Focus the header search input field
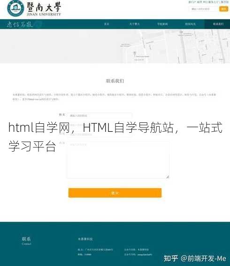 coord(203,9)
